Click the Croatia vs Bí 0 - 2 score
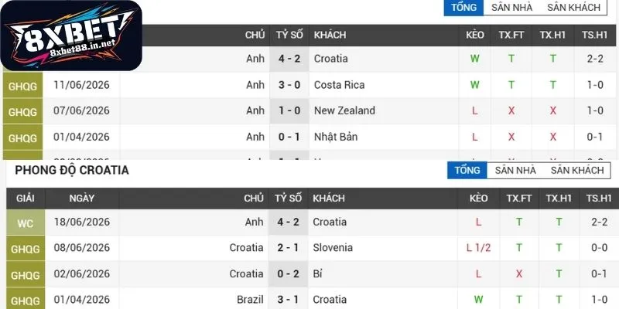Image resolution: width=619 pixels, height=309 pixels. (x=288, y=274)
